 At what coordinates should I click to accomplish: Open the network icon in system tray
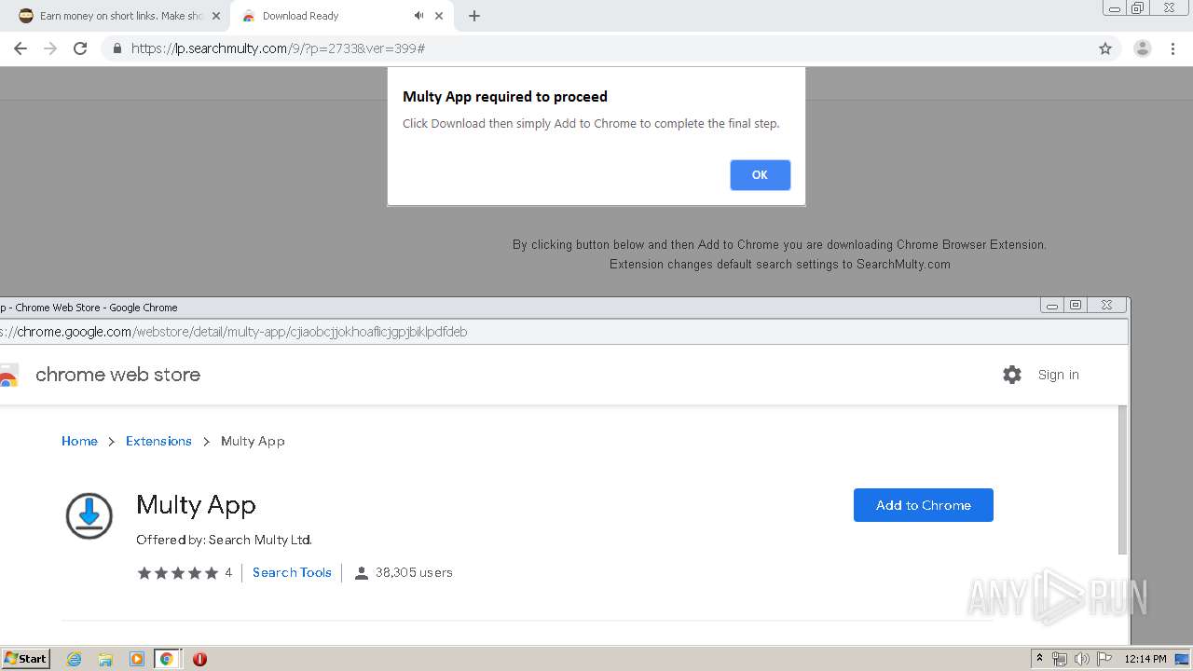pos(1060,659)
